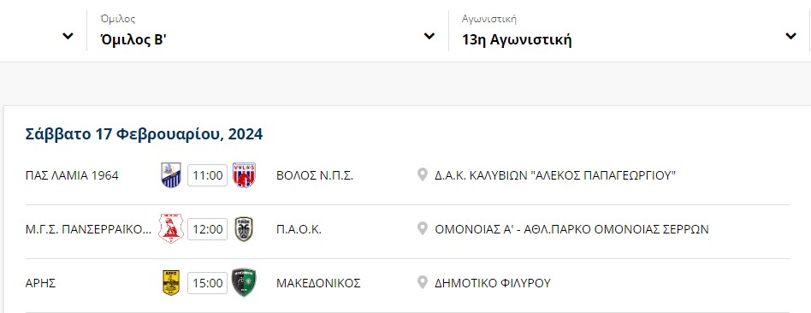Click the Π.Α.Ο.Κ. eagle crest
Screen dimensions: 811x313
point(244,229)
